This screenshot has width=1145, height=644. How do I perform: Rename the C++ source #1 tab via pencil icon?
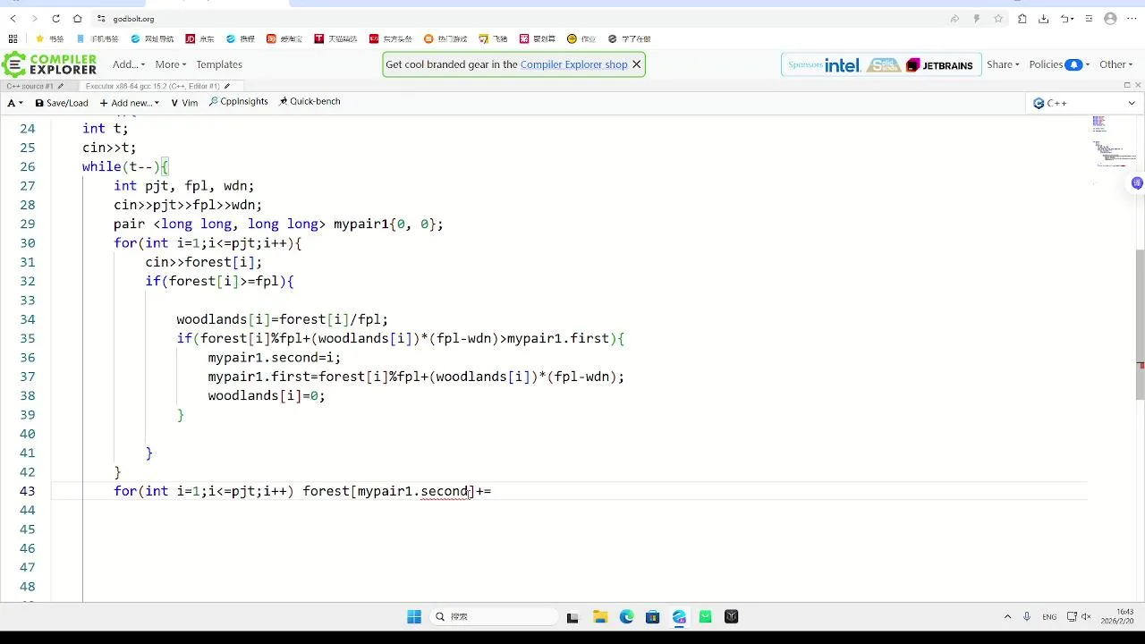tap(61, 86)
